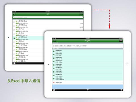Tap the send paper-plane icon

coord(121,90)
